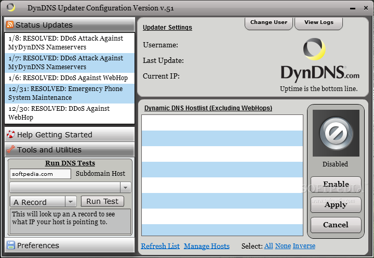Click the Username label
The width and height of the screenshot is (374, 258).
(x=161, y=45)
